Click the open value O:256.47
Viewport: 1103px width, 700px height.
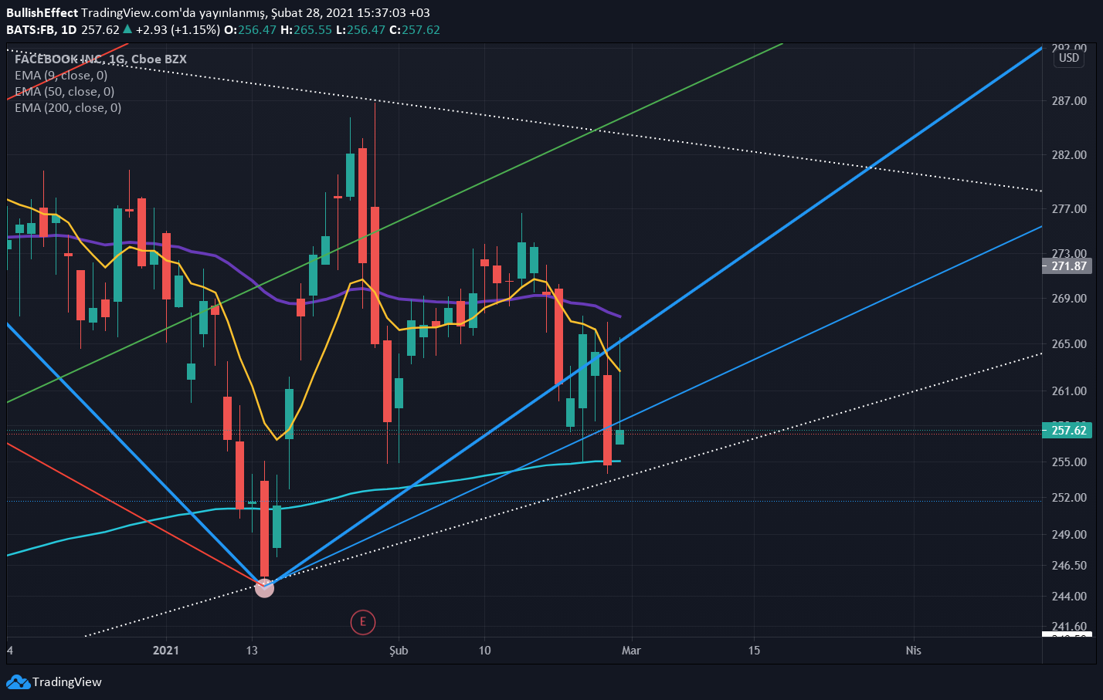click(x=250, y=29)
